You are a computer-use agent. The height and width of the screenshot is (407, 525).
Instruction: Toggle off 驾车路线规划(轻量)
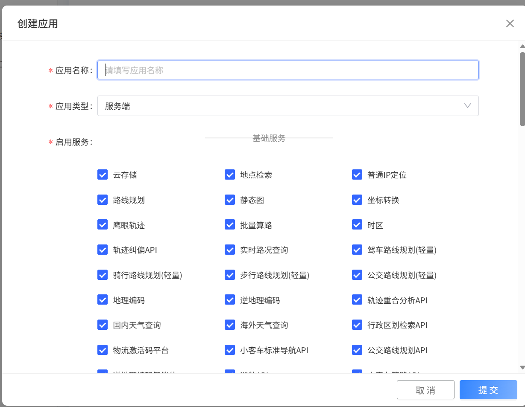click(357, 250)
